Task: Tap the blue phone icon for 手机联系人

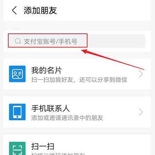Action: click(17, 112)
